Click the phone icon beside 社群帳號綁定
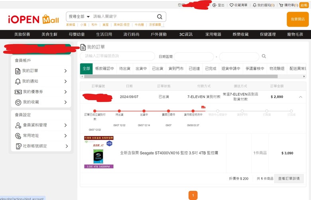This screenshot has width=311, height=200. click(x=19, y=146)
